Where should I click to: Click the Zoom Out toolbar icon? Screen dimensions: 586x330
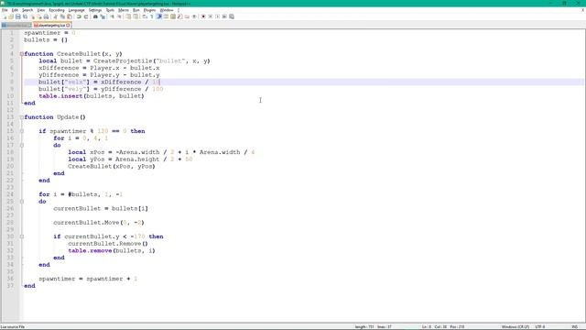(120, 16)
